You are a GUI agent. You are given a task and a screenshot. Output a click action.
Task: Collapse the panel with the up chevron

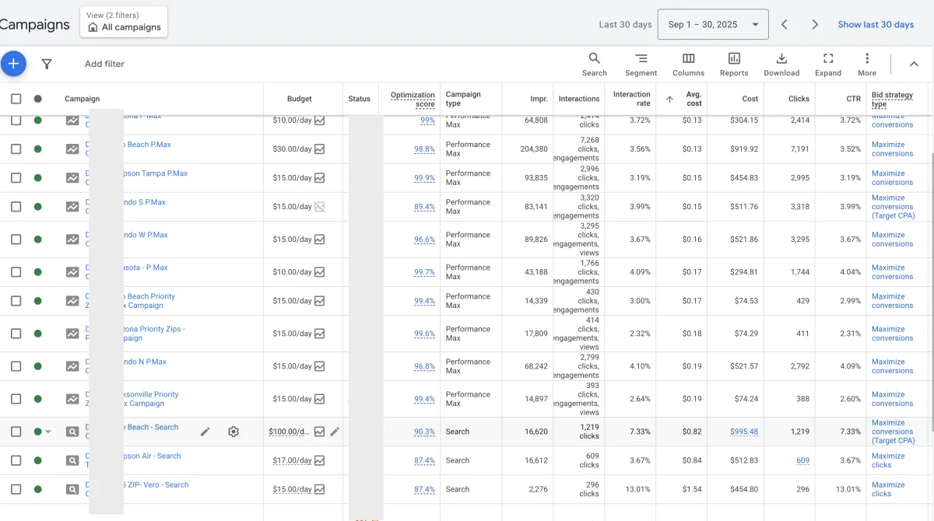point(914,64)
